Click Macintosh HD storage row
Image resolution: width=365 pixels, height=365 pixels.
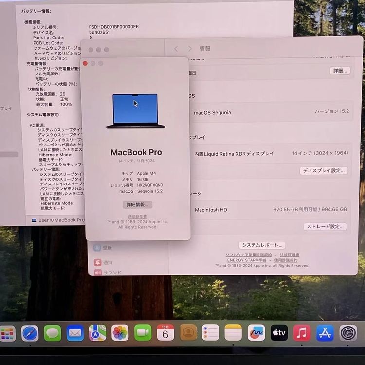[270, 210]
